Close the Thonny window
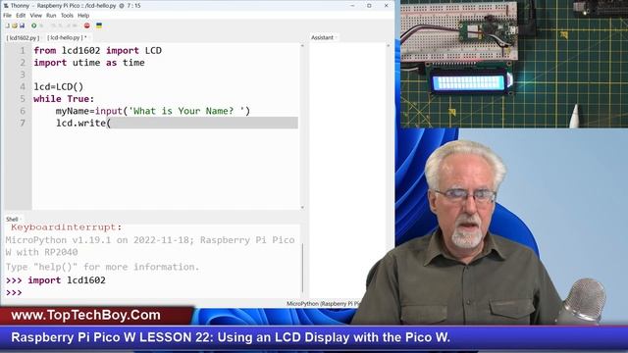Screen dimensions: 628x353 386,6
